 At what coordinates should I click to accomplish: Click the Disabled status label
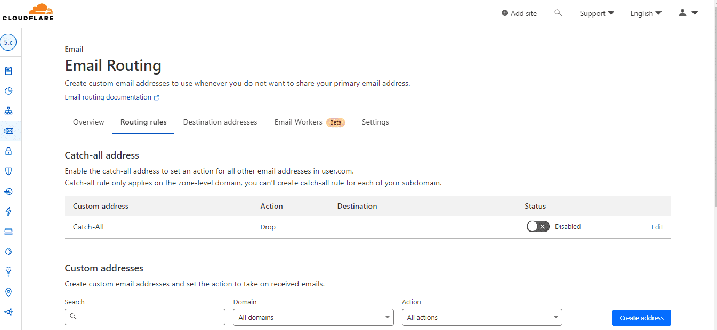click(568, 226)
